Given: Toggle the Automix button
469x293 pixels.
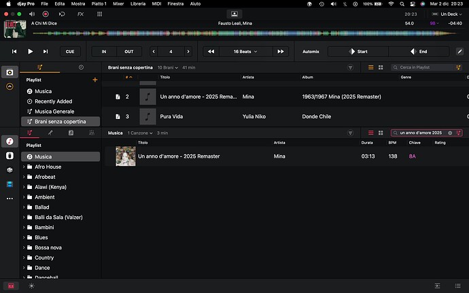Looking at the screenshot, I should point(311,51).
